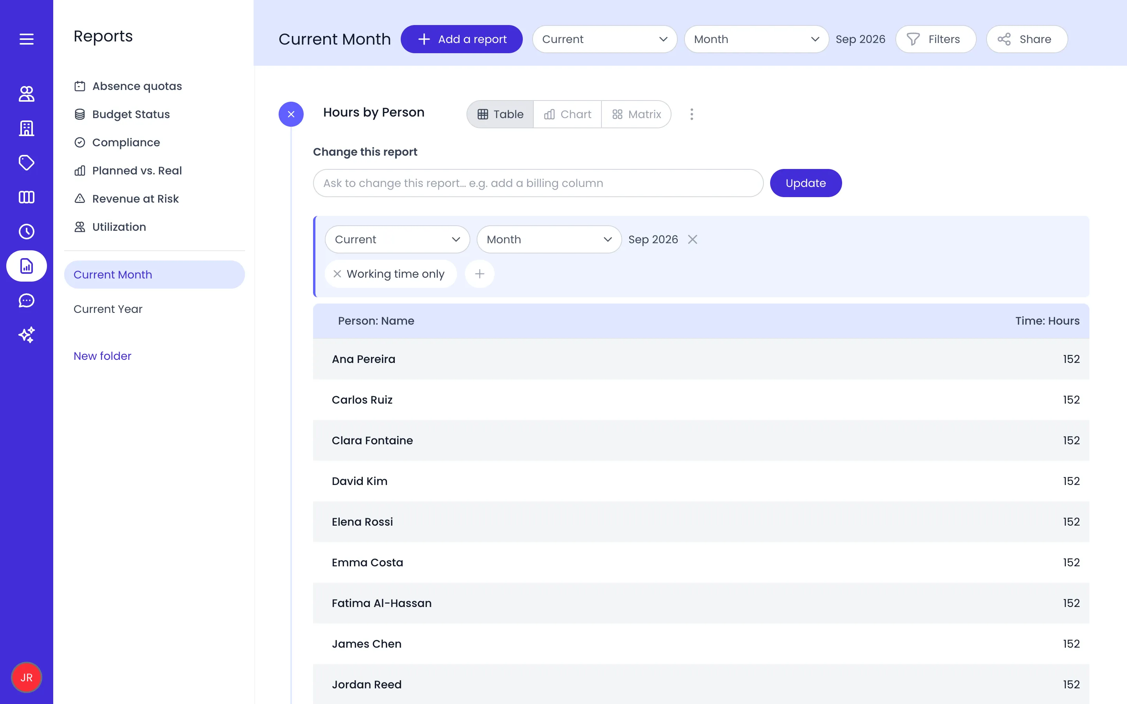Select Current Year in the sidebar

(108, 309)
